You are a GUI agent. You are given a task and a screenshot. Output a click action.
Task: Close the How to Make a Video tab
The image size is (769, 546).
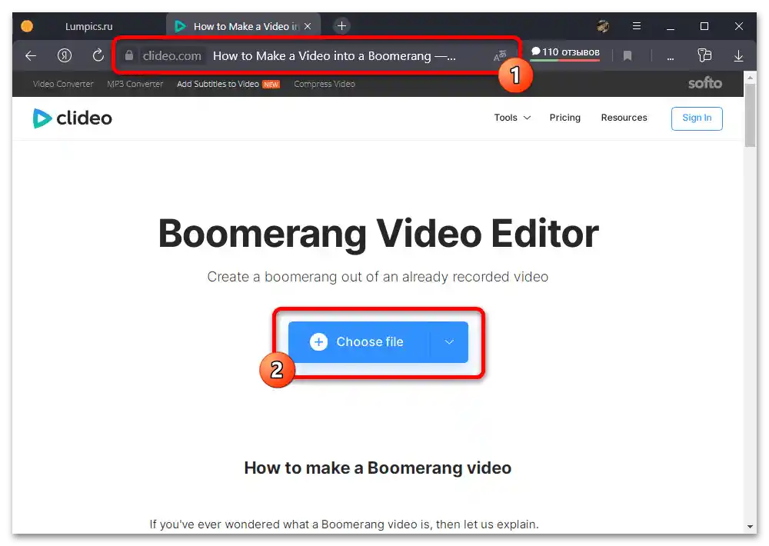tap(308, 26)
